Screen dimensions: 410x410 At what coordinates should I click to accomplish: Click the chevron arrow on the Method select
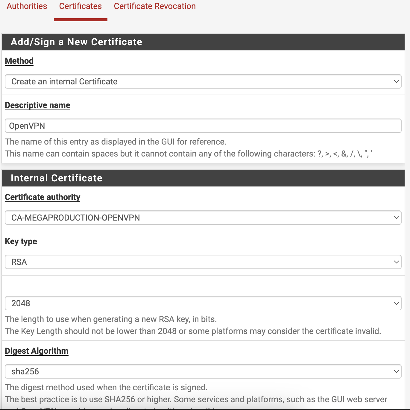click(397, 81)
